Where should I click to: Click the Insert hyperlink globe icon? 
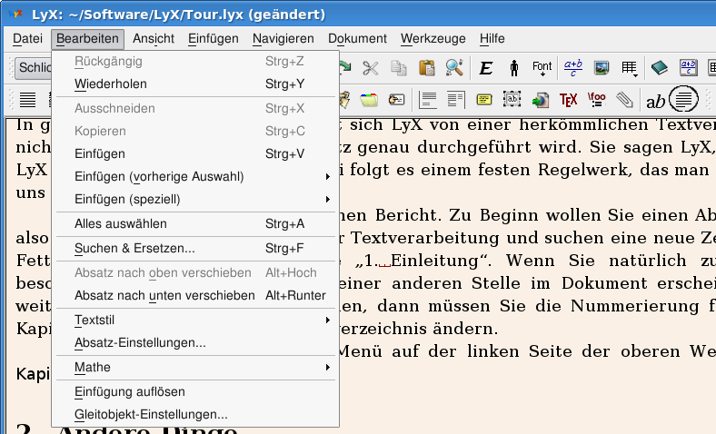pyautogui.click(x=541, y=100)
